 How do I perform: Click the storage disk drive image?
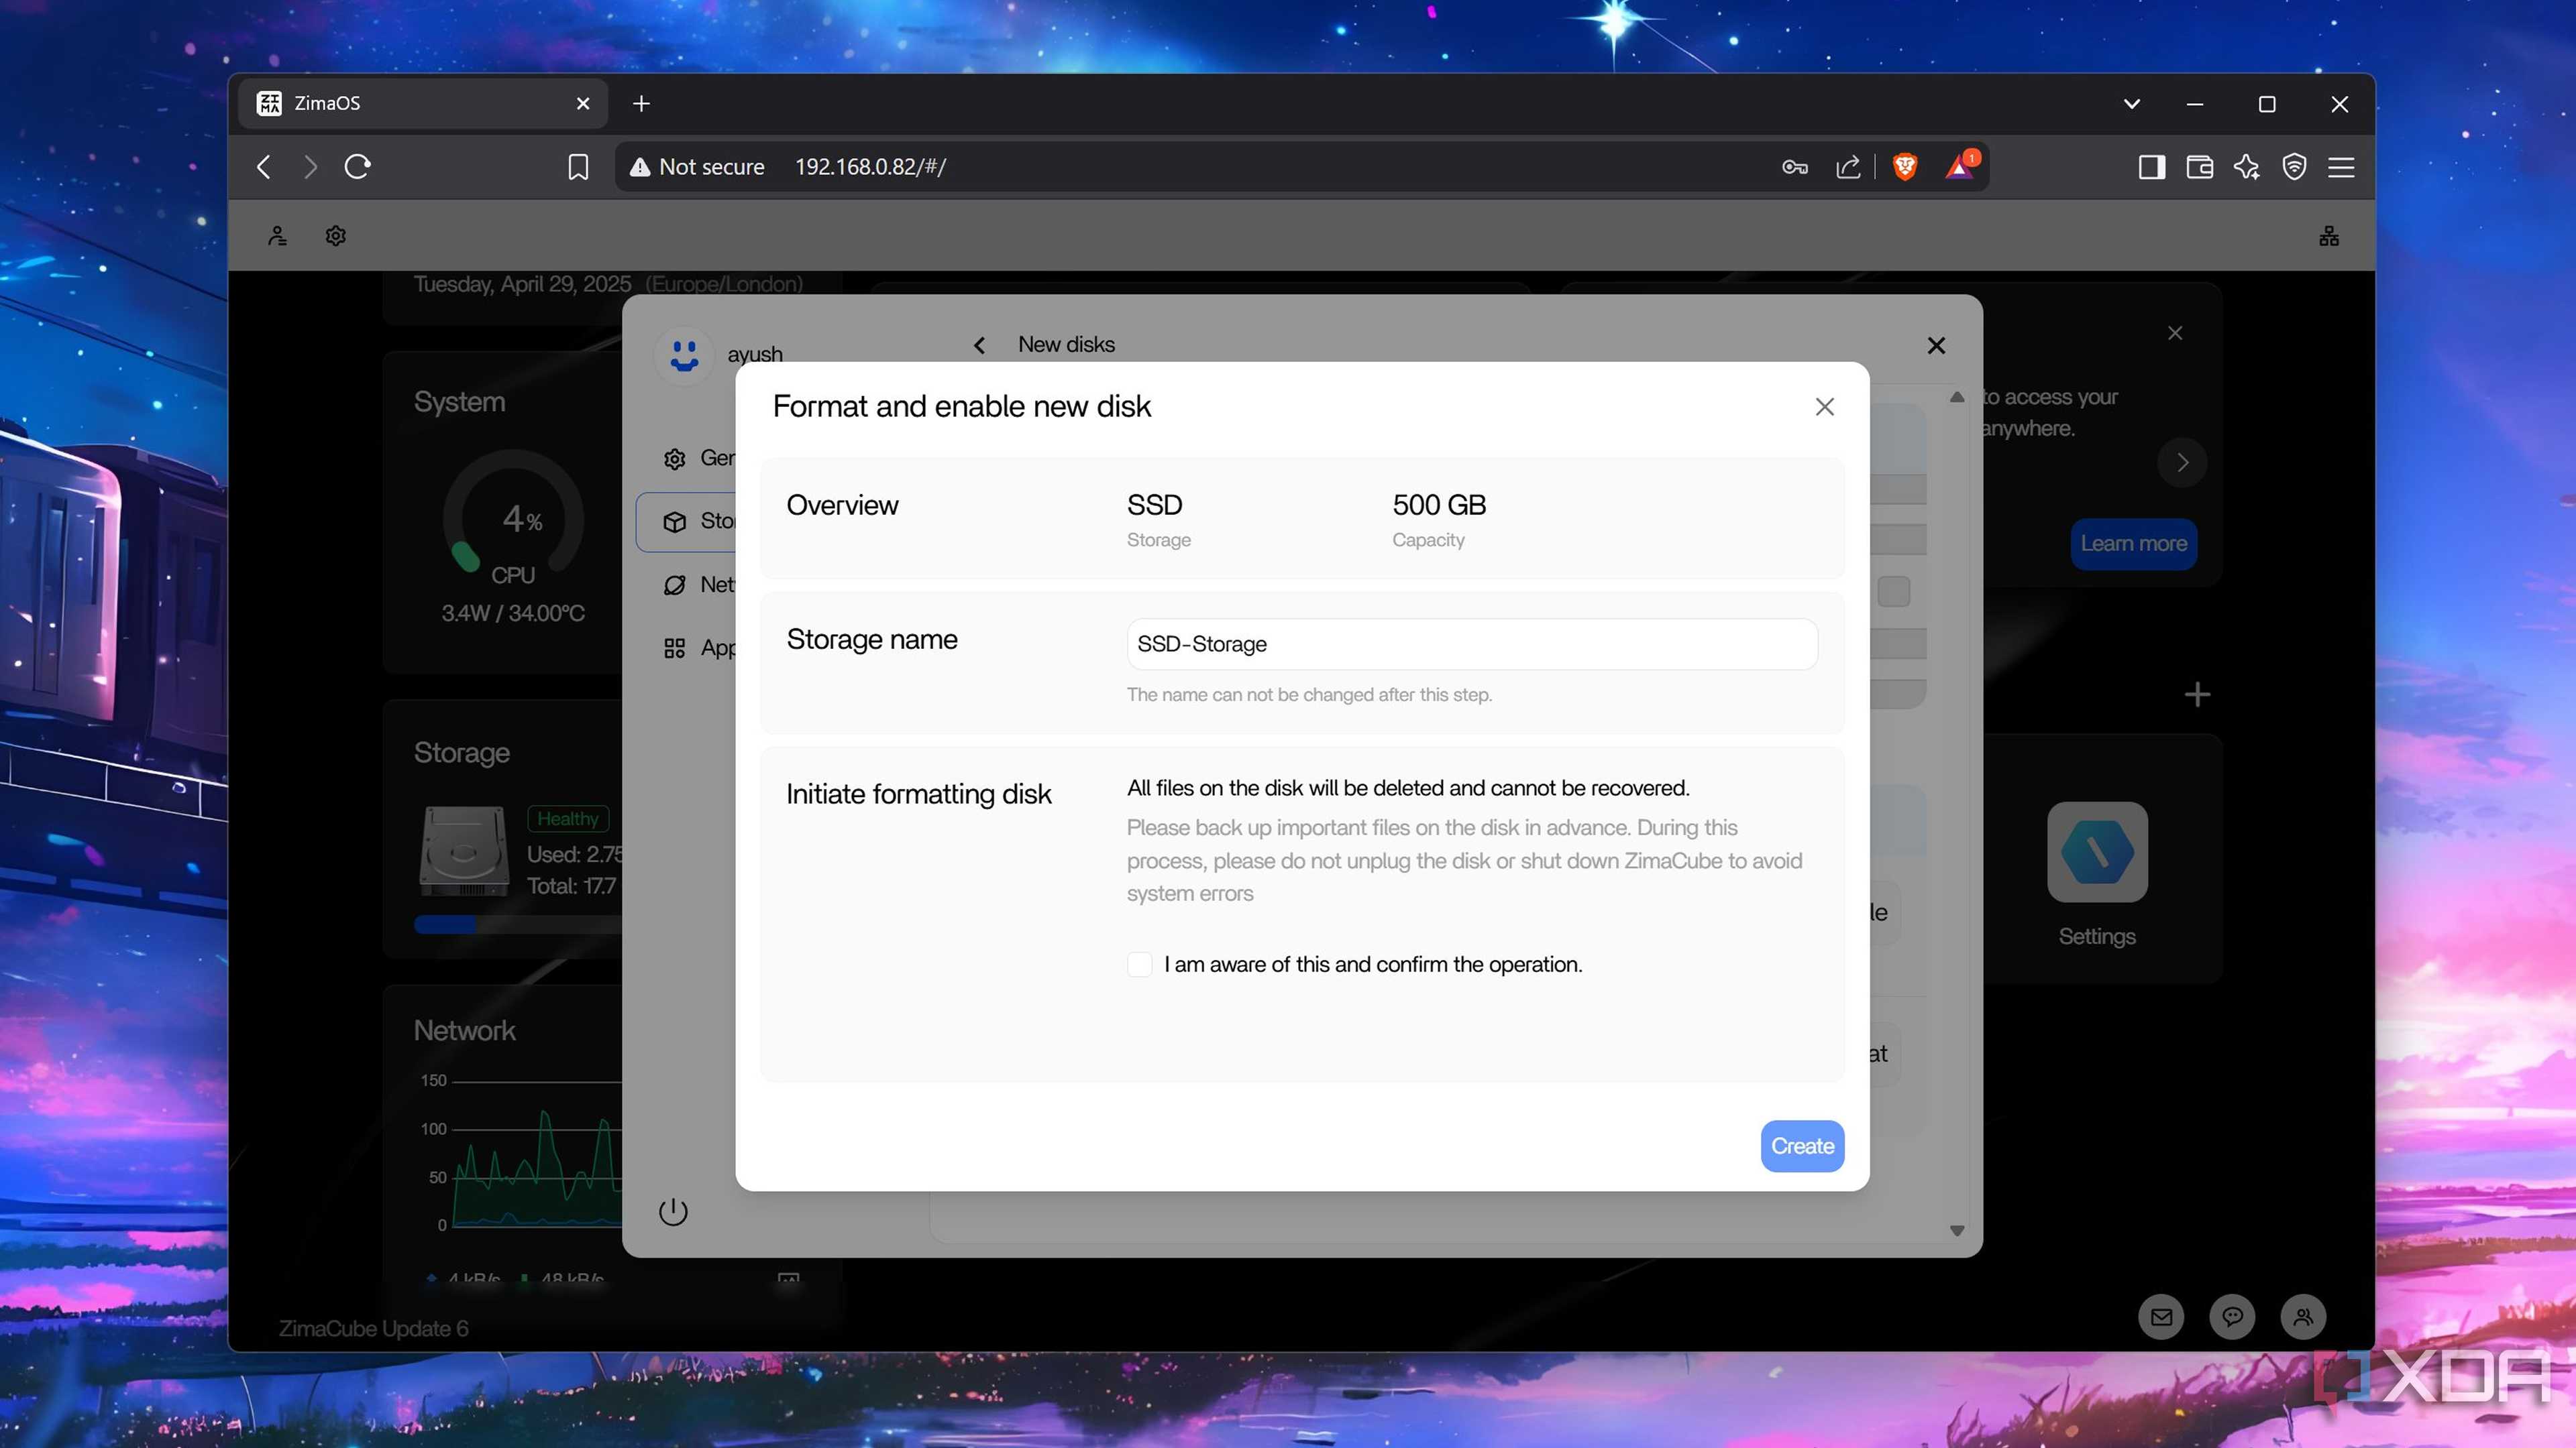(x=464, y=851)
